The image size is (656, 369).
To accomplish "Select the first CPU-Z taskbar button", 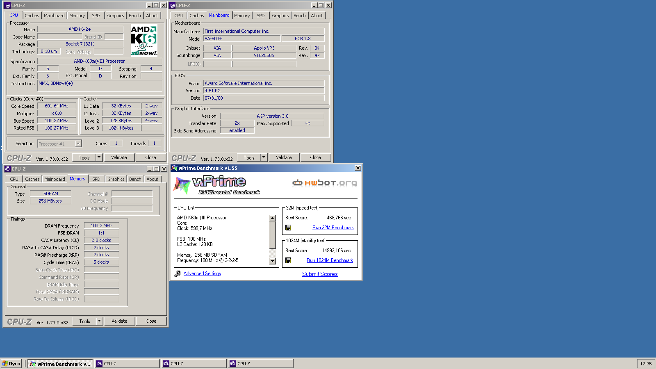I will tap(127, 364).
